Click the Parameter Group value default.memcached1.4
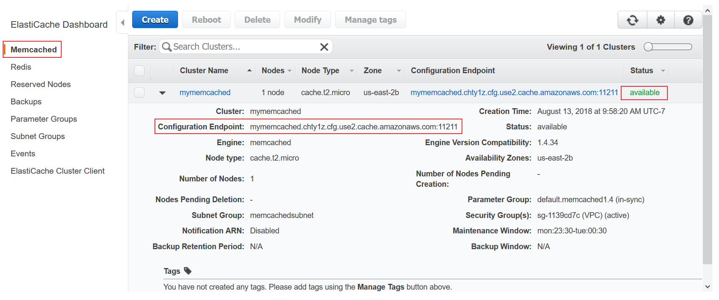Image resolution: width=719 pixels, height=300 pixels. 591,199
